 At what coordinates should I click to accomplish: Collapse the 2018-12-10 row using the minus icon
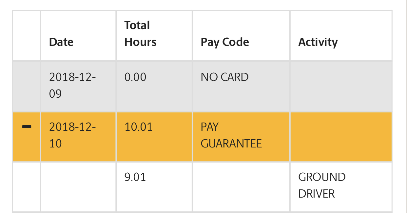pyautogui.click(x=26, y=126)
